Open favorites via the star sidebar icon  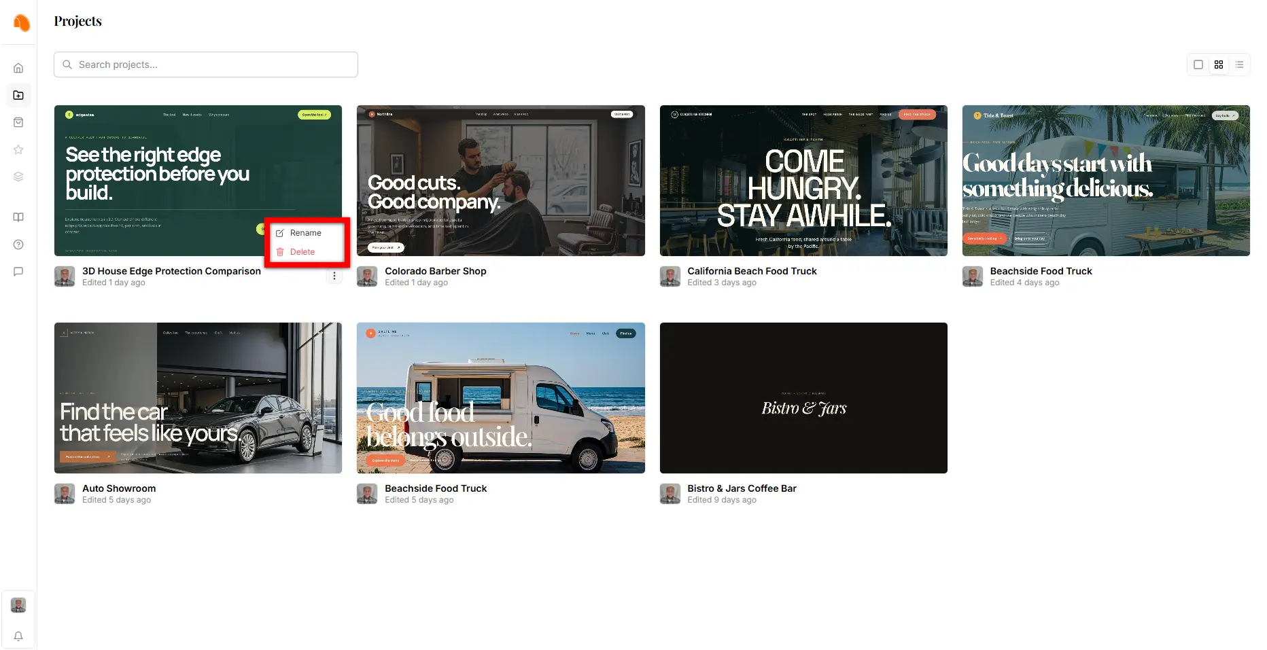pyautogui.click(x=18, y=149)
